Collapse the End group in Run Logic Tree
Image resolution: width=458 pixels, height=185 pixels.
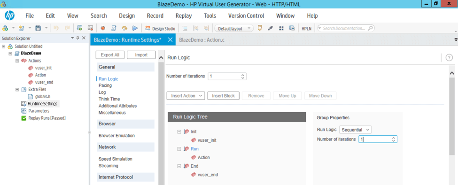pyautogui.click(x=179, y=166)
